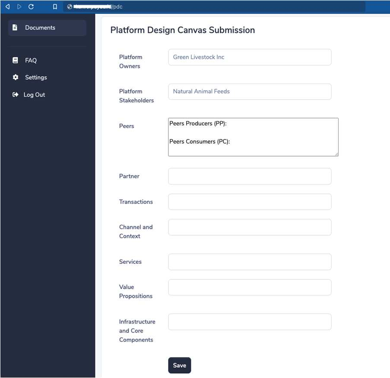
Task: Open the Documents sidebar item
Action: pos(47,28)
